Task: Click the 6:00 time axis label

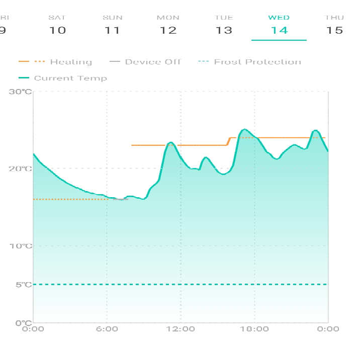Action: [107, 329]
